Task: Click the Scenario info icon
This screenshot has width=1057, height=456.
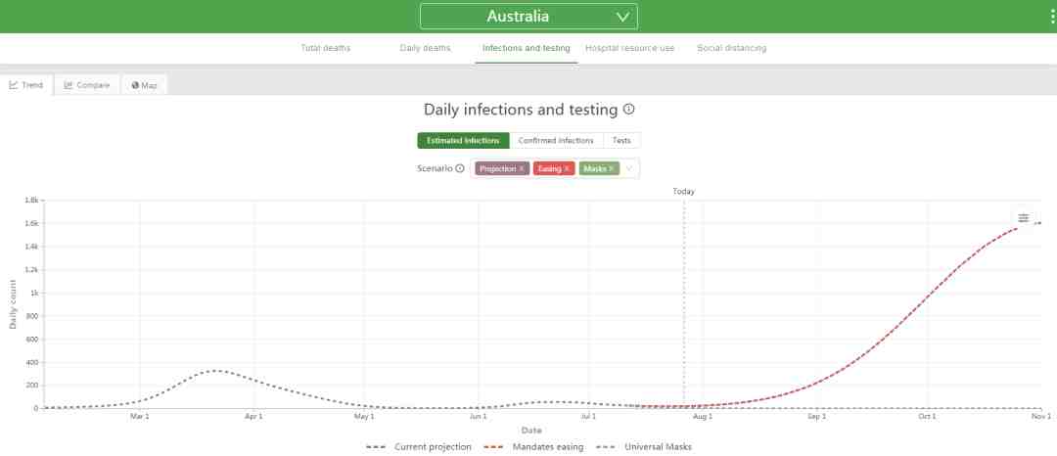Action: pyautogui.click(x=460, y=168)
